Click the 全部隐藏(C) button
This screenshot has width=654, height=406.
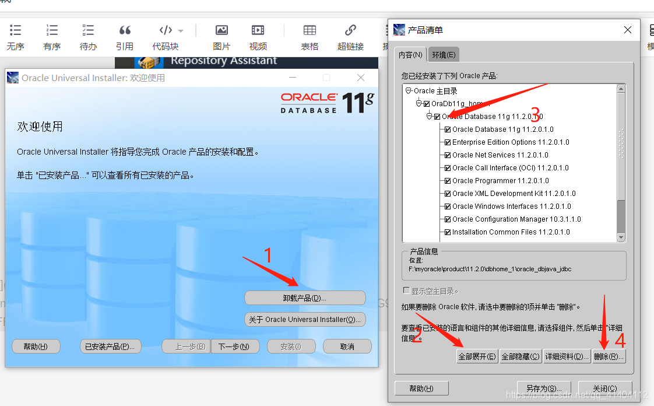pos(521,356)
